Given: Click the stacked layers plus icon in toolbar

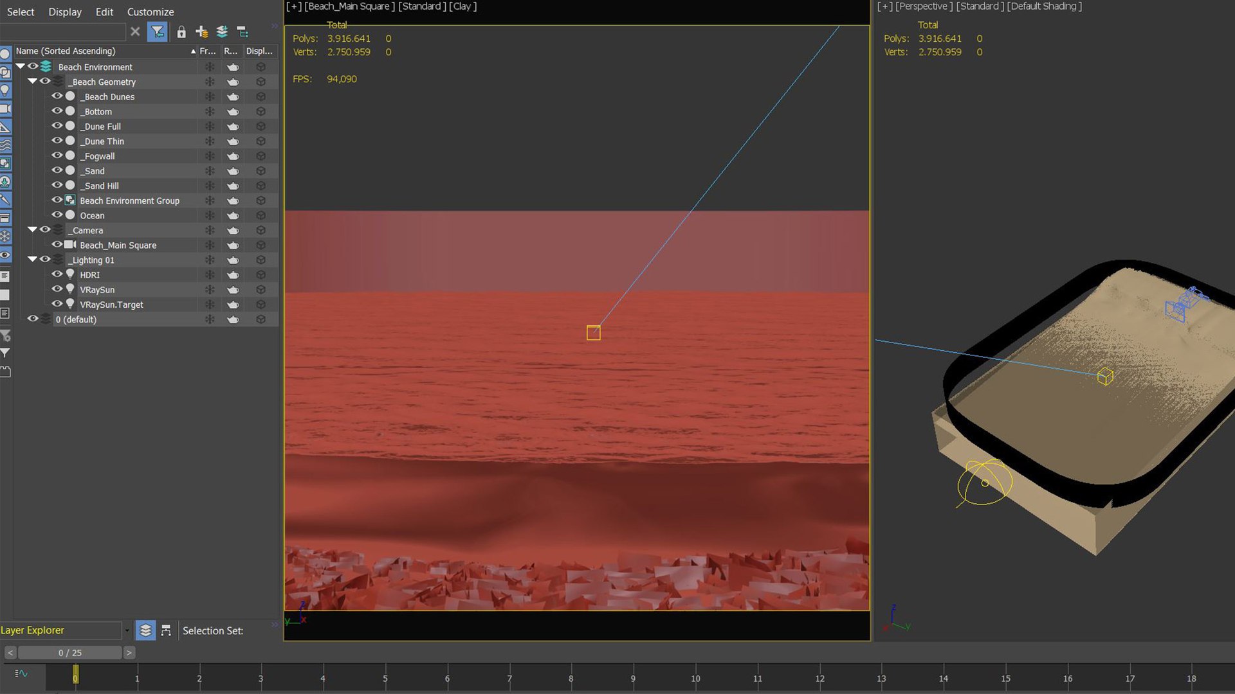Looking at the screenshot, I should [x=222, y=31].
